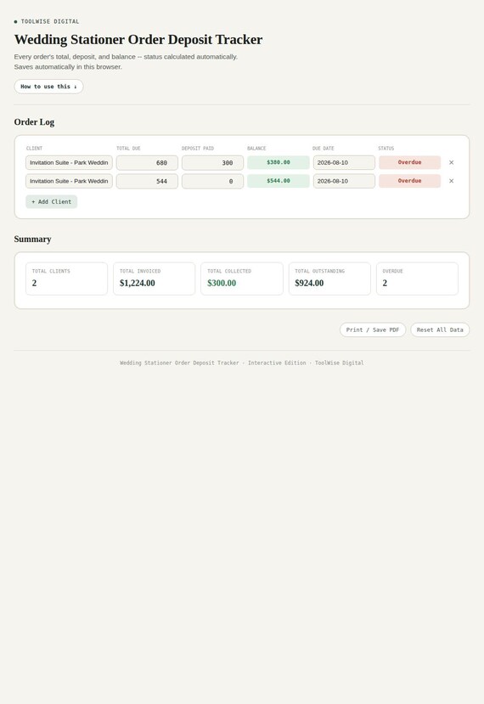Remove the order row with total 544
Screen dimensions: 484x704
coord(451,181)
